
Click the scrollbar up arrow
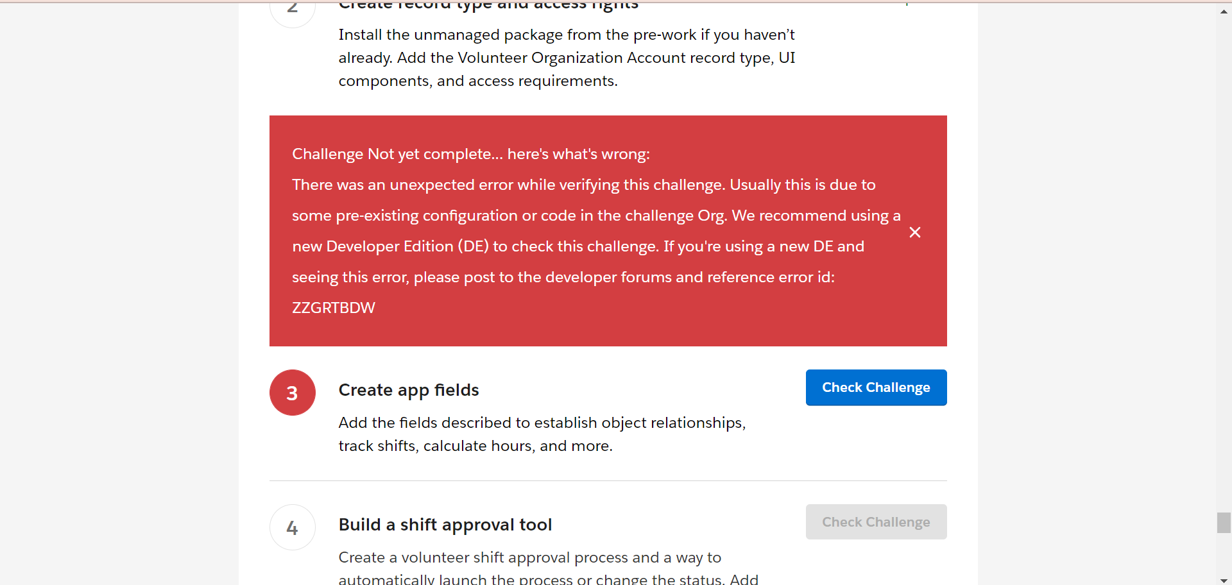click(x=1222, y=11)
